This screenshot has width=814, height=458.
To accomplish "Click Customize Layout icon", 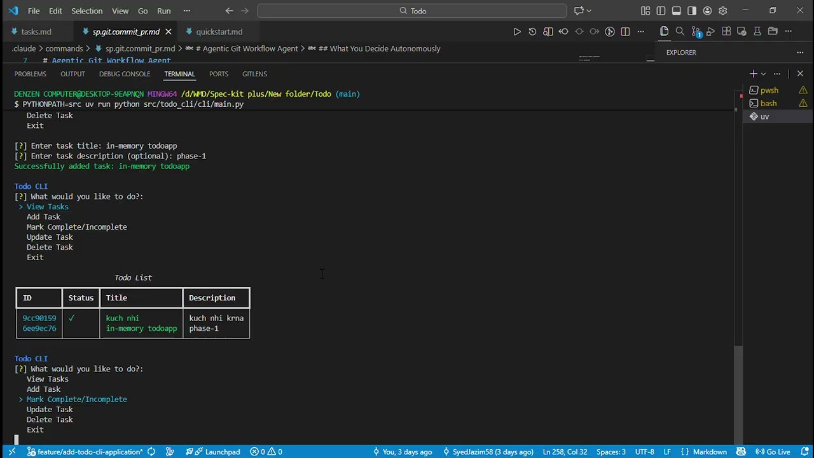I will 645,11.
